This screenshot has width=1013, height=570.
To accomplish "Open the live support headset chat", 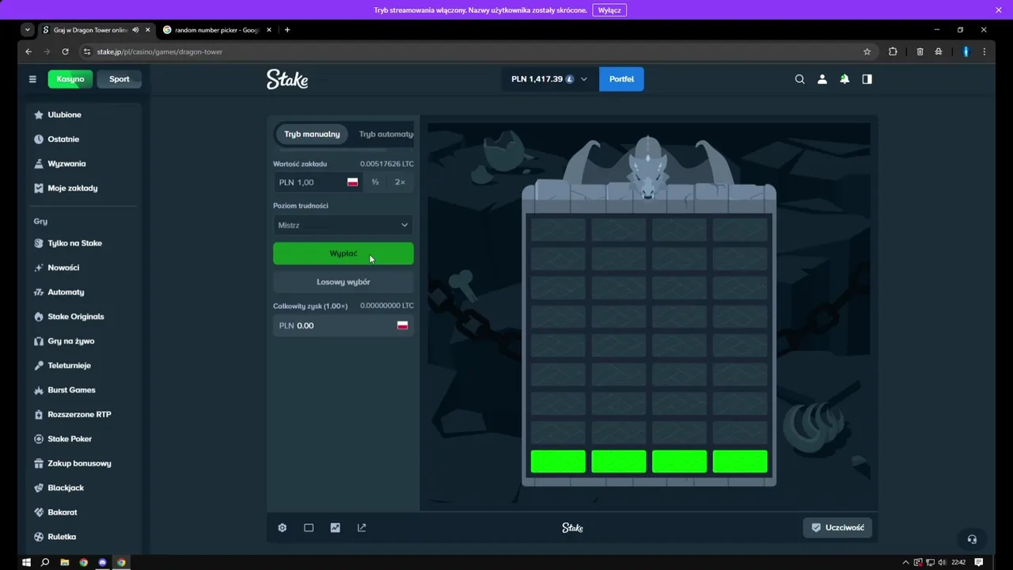I will (x=972, y=539).
